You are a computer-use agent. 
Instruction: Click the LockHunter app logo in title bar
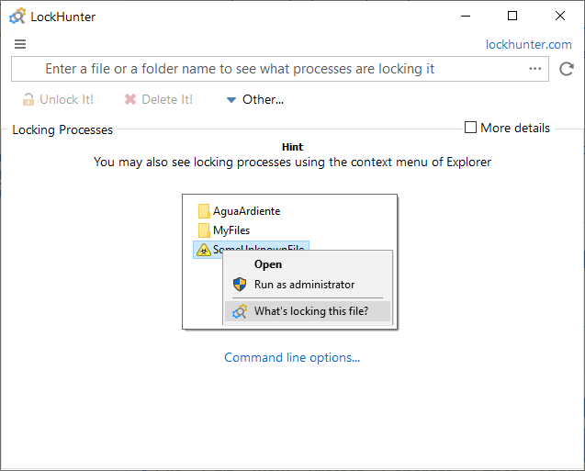click(17, 16)
